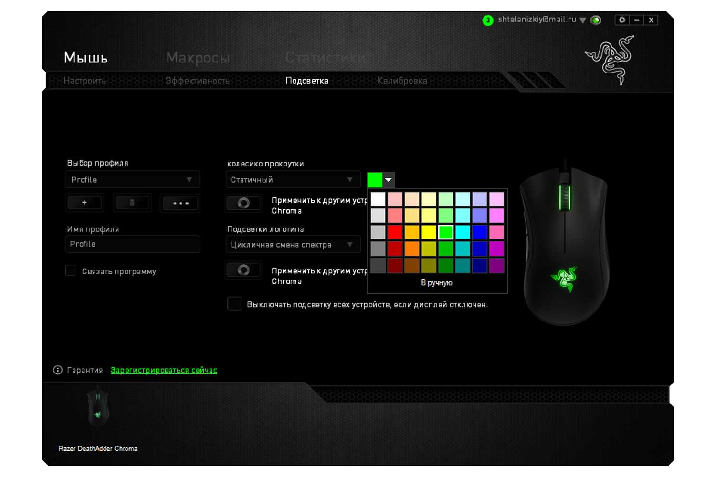This screenshot has width=716, height=477.
Task: Pick the bright yellow swatch in middle row
Action: [429, 232]
